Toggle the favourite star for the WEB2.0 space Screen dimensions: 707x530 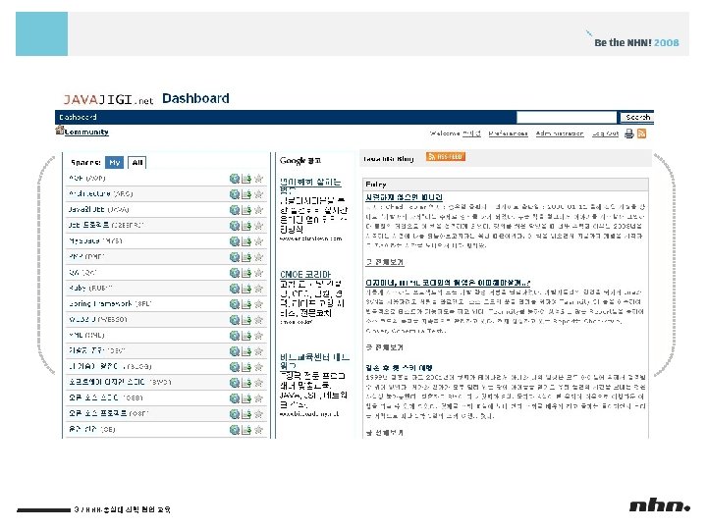258,320
